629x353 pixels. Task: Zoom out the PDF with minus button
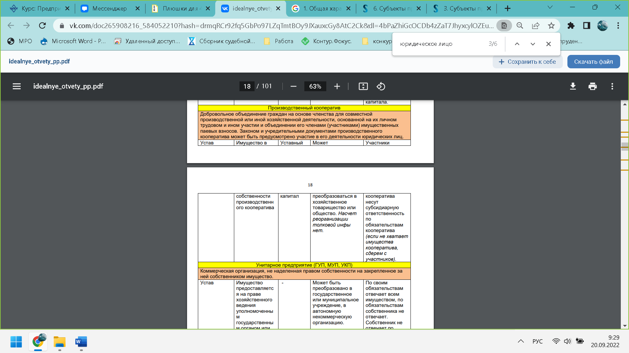pyautogui.click(x=294, y=86)
